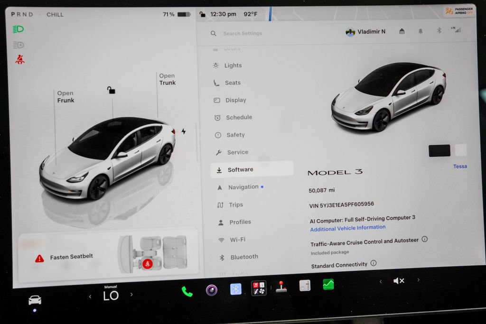Tap the 12:30 pm clock
The height and width of the screenshot is (324, 486).
pyautogui.click(x=223, y=14)
